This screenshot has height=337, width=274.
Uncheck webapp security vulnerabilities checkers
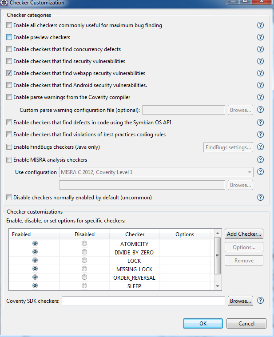tap(9, 73)
